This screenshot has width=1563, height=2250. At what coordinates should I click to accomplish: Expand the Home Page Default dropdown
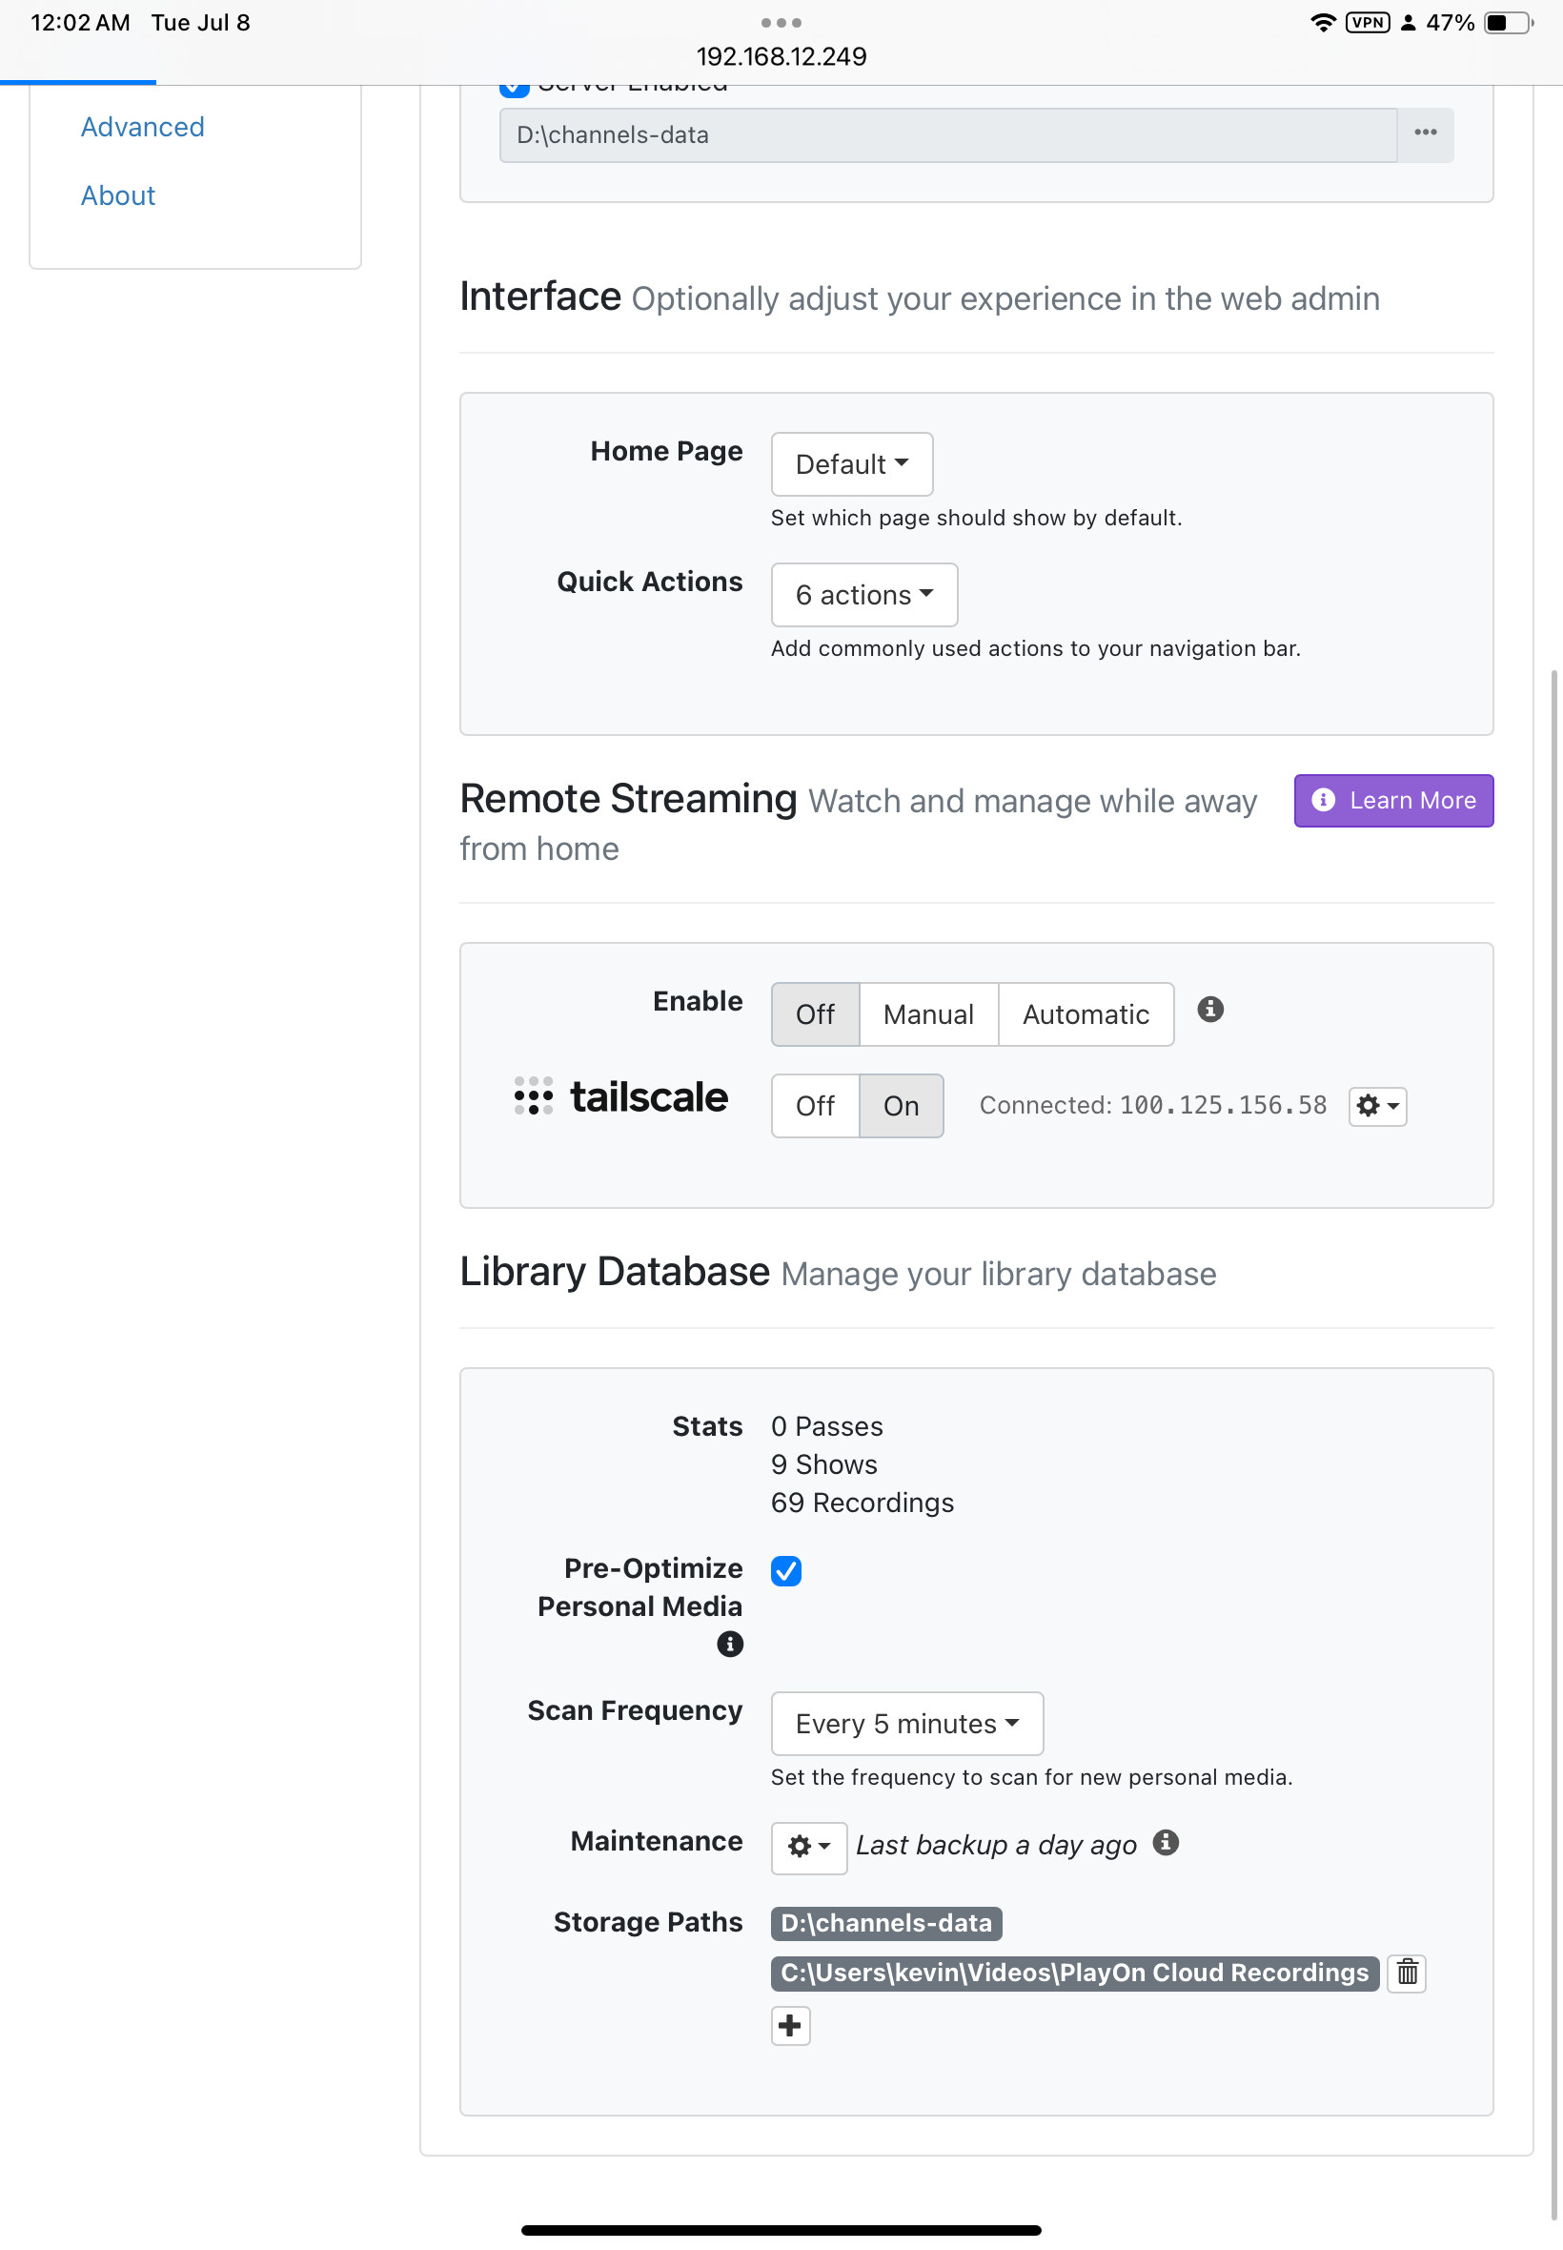851,464
